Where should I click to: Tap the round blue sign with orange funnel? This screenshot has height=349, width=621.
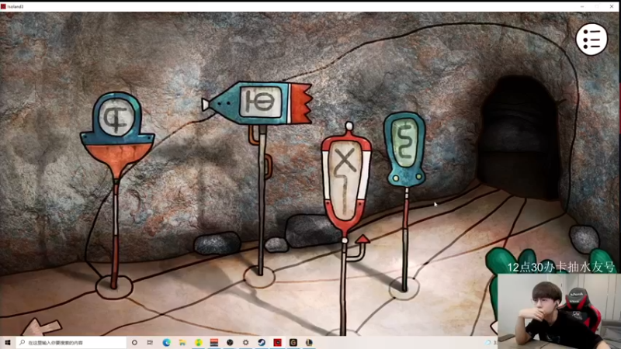pos(117,134)
